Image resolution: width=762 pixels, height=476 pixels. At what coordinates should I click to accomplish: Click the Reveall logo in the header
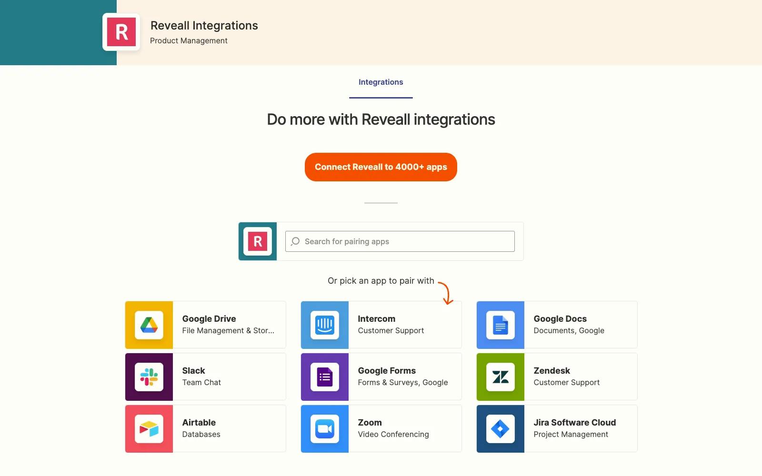point(121,32)
